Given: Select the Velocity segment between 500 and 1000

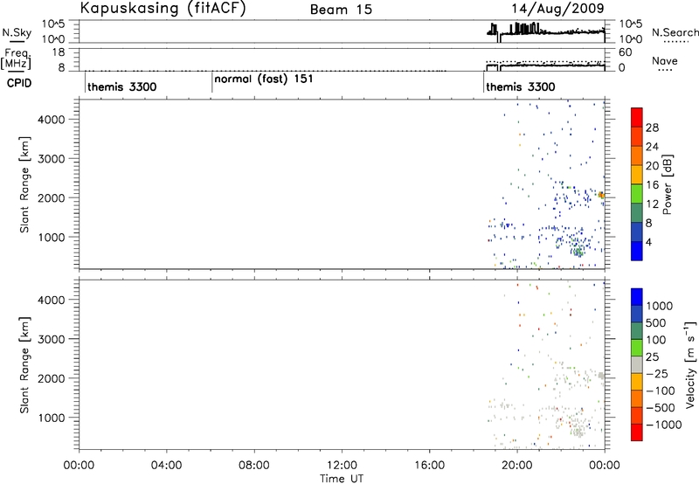Looking at the screenshot, I should (637, 314).
